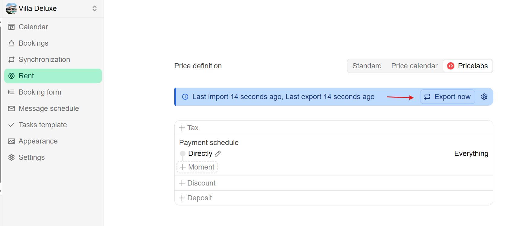Viewport: 513px width, 226px height.
Task: Switch to Price calendar definition
Action: (x=414, y=66)
